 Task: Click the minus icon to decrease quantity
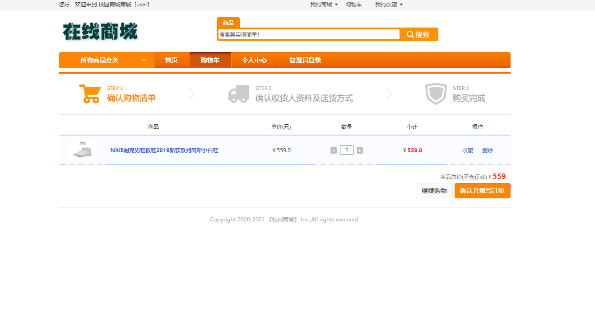coord(334,150)
